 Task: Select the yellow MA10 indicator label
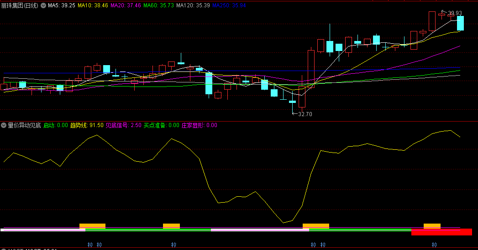click(x=93, y=5)
